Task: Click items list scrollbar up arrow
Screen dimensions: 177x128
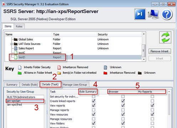Action: [144, 34]
